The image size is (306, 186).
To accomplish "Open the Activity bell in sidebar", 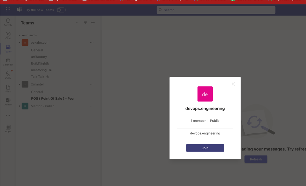I will pyautogui.click(x=8, y=22).
